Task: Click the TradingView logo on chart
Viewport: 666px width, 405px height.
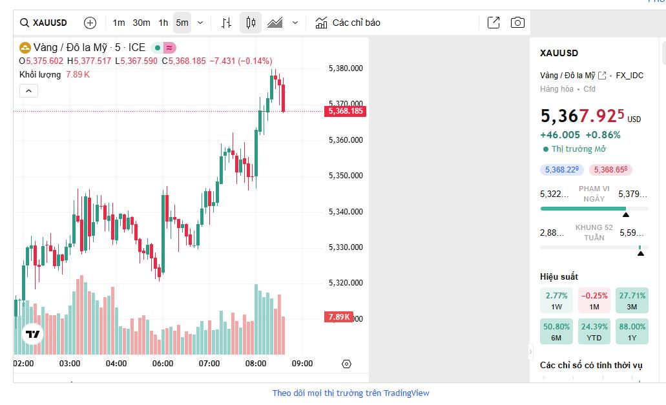Action: [x=33, y=334]
